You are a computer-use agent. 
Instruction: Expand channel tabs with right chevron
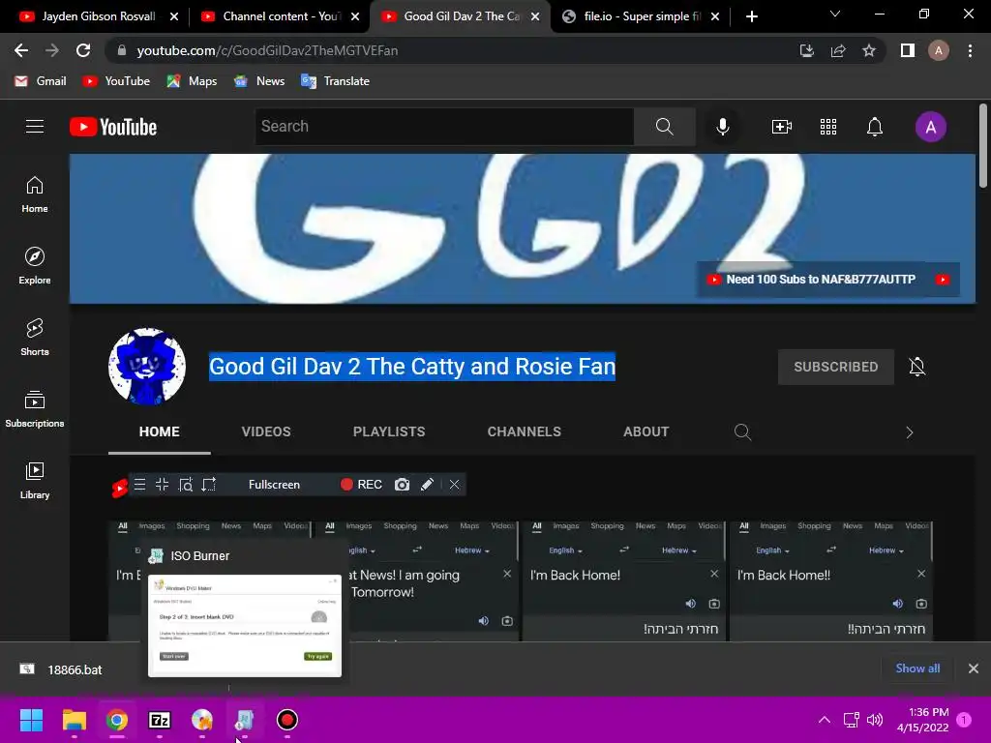click(910, 432)
